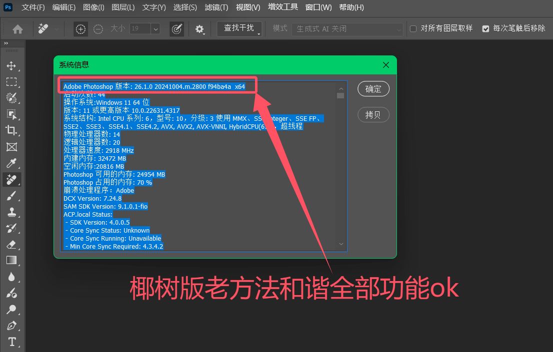The width and height of the screenshot is (553, 352).
Task: Toggle pressure for size icon
Action: click(176, 29)
